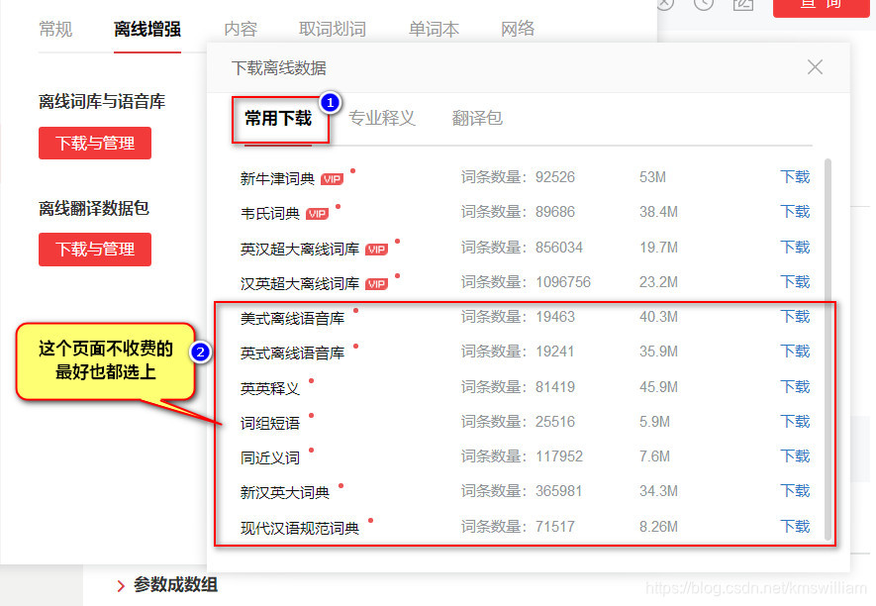Click the download list scrollbar

click(x=827, y=349)
